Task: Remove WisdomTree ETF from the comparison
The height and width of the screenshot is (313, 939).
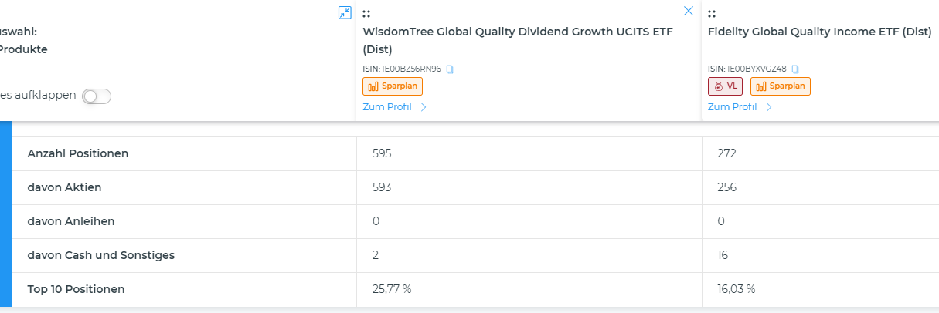Action: tap(689, 11)
